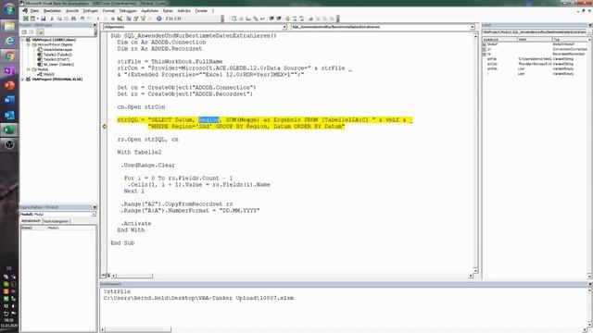
Task: Close the Eigenschaften properties panel
Action: tap(95, 207)
